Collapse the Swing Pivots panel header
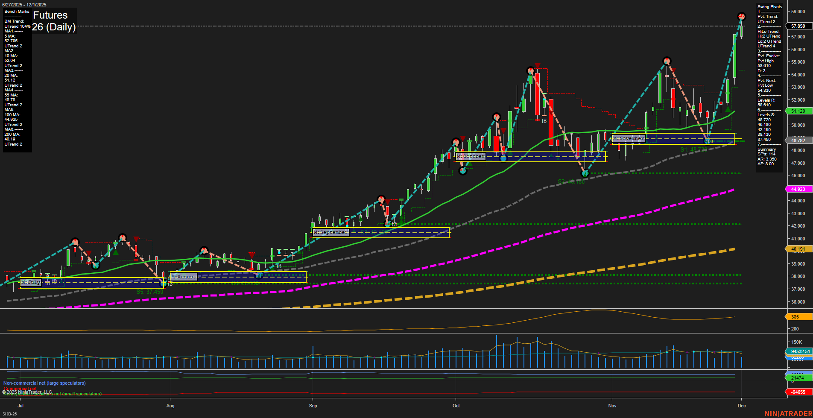Image resolution: width=813 pixels, height=418 pixels. click(769, 7)
